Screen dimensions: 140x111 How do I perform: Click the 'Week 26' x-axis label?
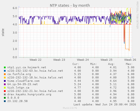point(130,60)
